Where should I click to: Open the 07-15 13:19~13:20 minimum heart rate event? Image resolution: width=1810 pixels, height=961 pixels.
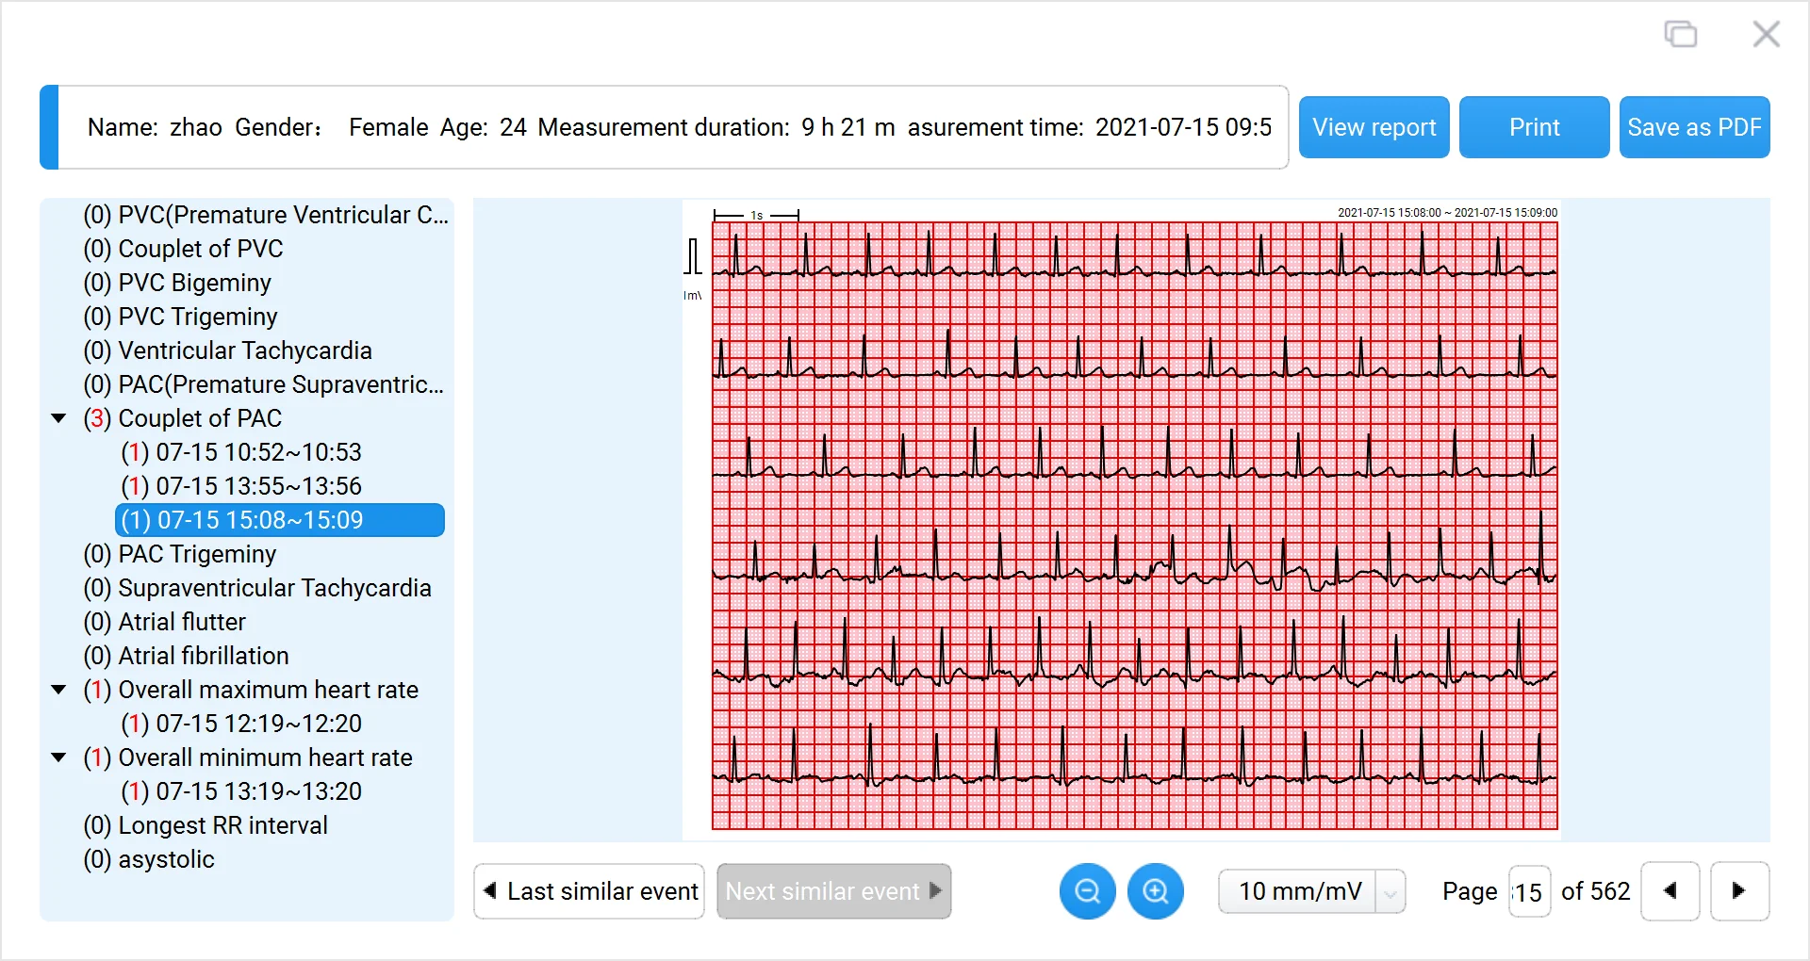pos(241,791)
